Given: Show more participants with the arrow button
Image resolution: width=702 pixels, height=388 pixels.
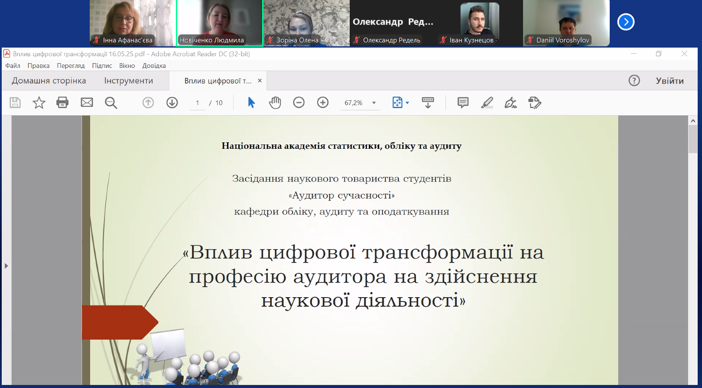Looking at the screenshot, I should 625,22.
